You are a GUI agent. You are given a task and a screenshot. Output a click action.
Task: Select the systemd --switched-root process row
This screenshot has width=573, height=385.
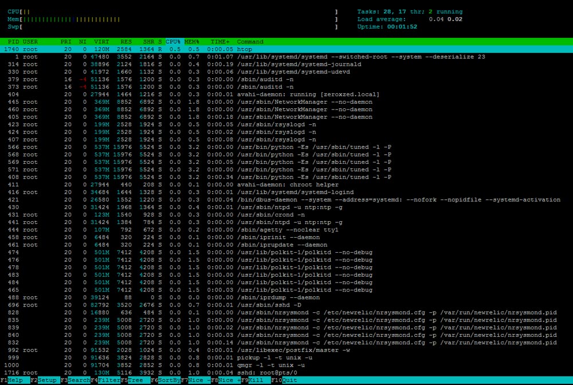pyautogui.click(x=286, y=57)
